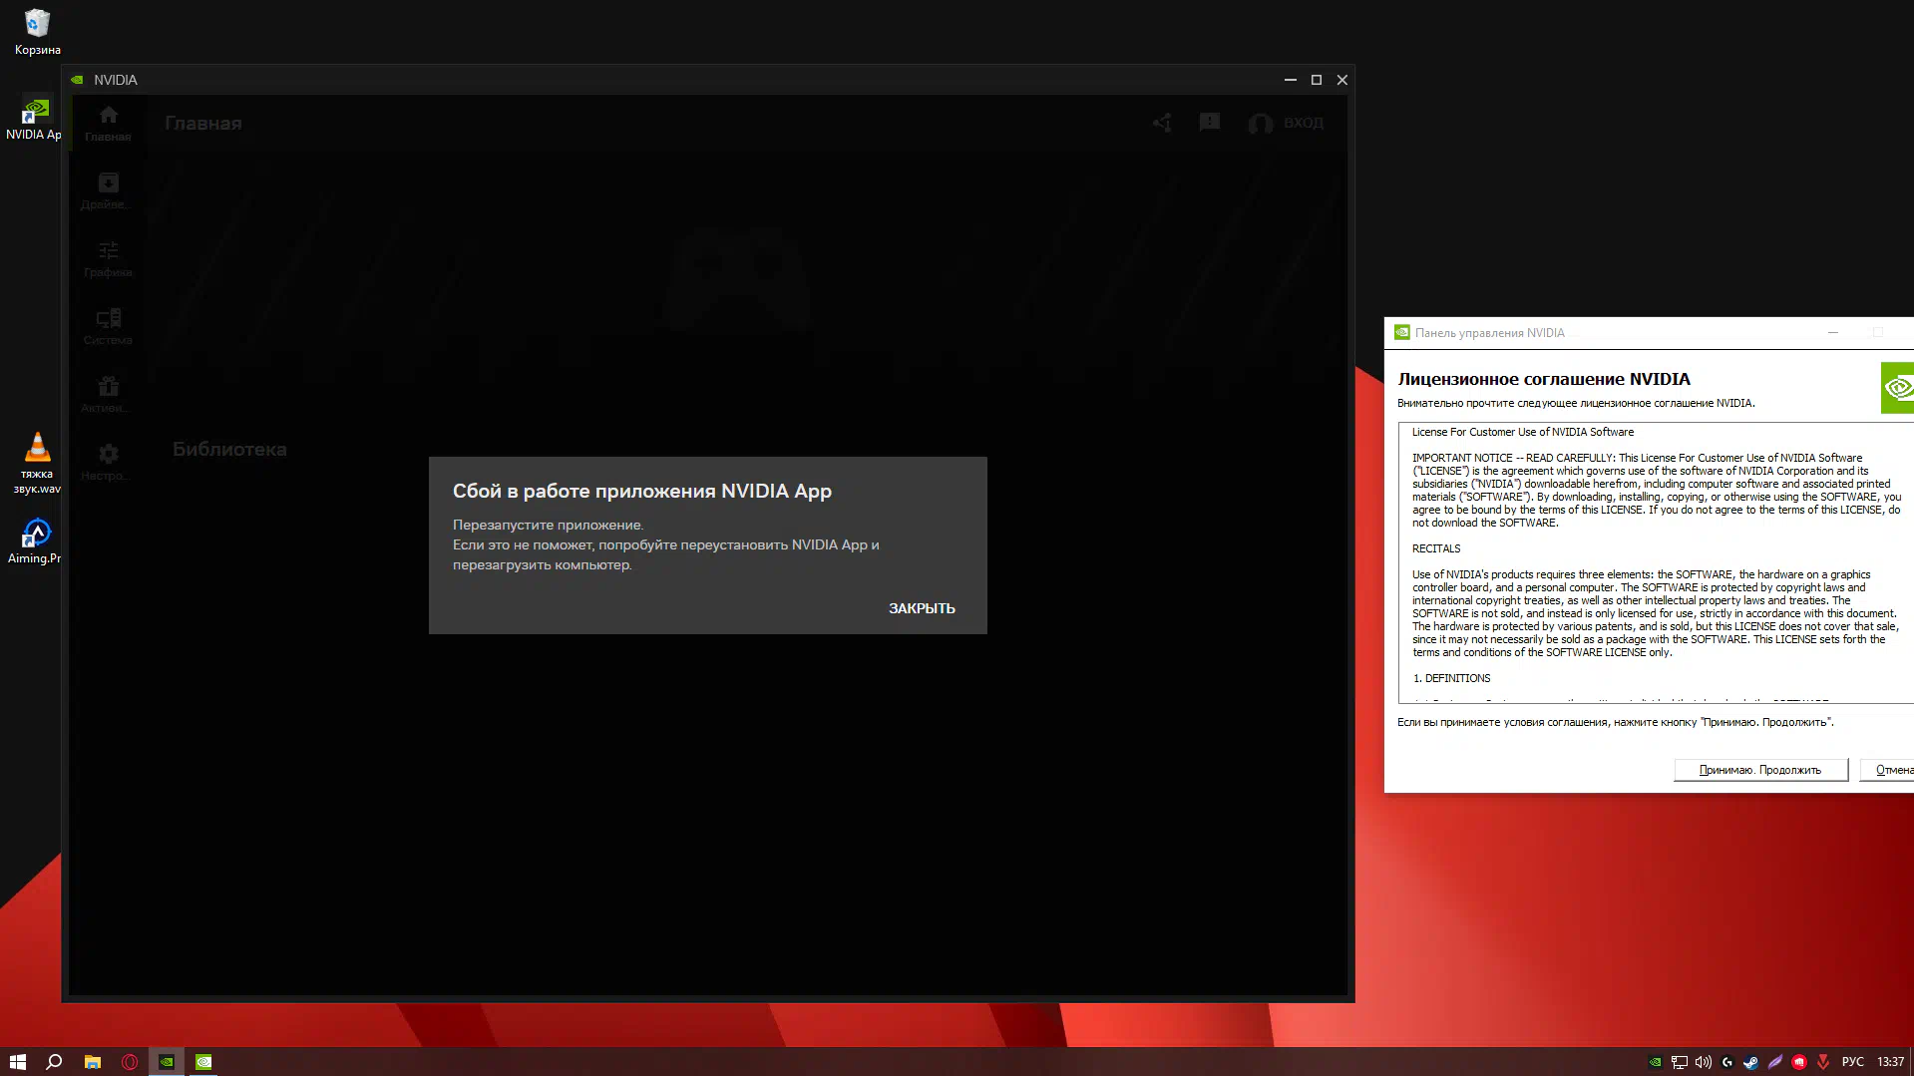
Task: Select the Aiming.Pro desktop shortcut
Action: [35, 541]
